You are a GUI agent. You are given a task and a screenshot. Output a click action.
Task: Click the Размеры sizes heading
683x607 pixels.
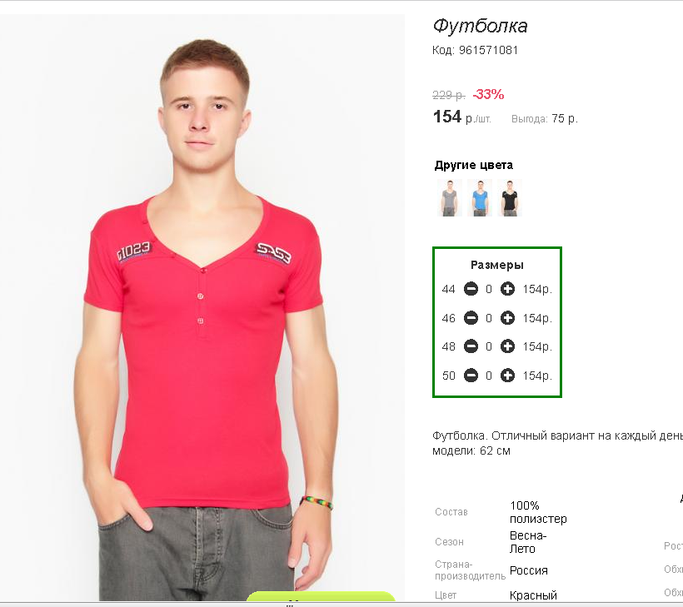[497, 265]
